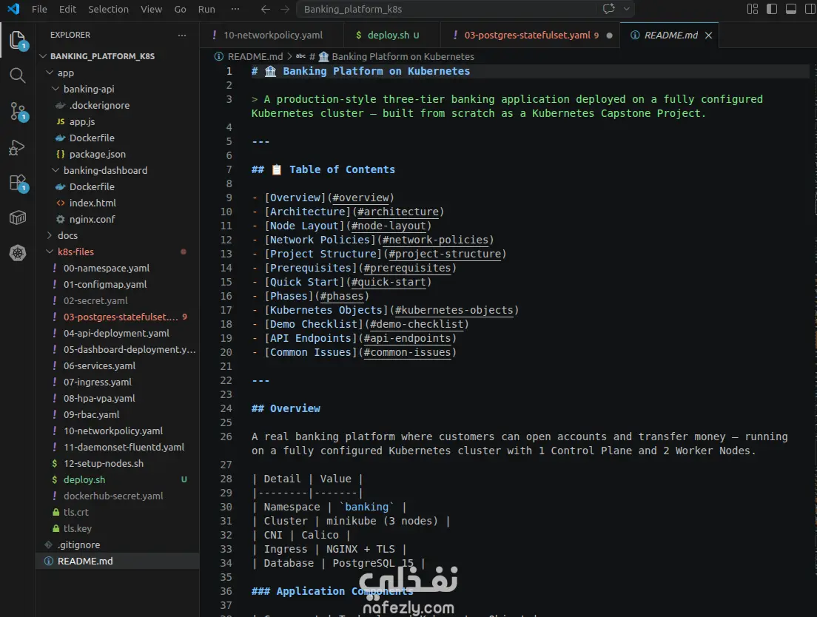Open .dockerignore under banking-api
Screen dimensions: 817x617
[x=99, y=105]
